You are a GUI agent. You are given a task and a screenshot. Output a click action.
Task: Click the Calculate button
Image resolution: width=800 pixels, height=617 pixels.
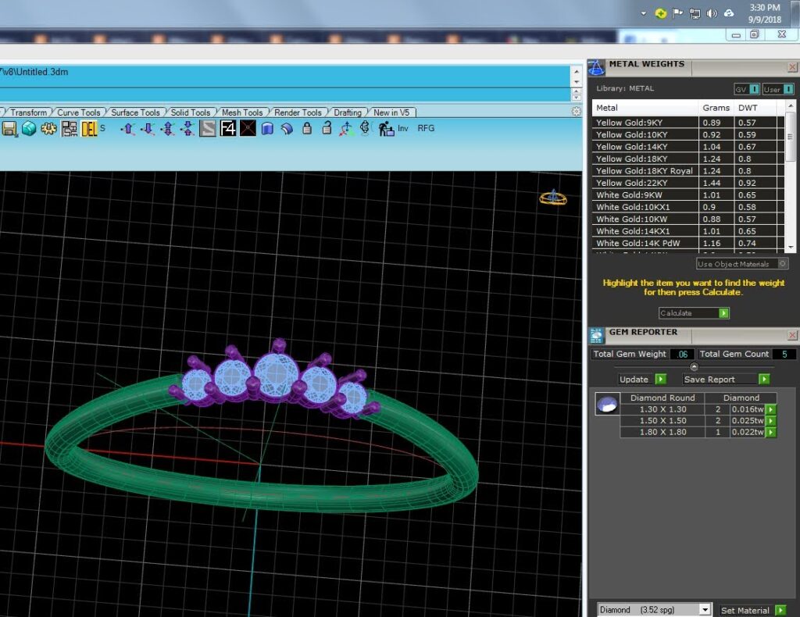tap(694, 313)
